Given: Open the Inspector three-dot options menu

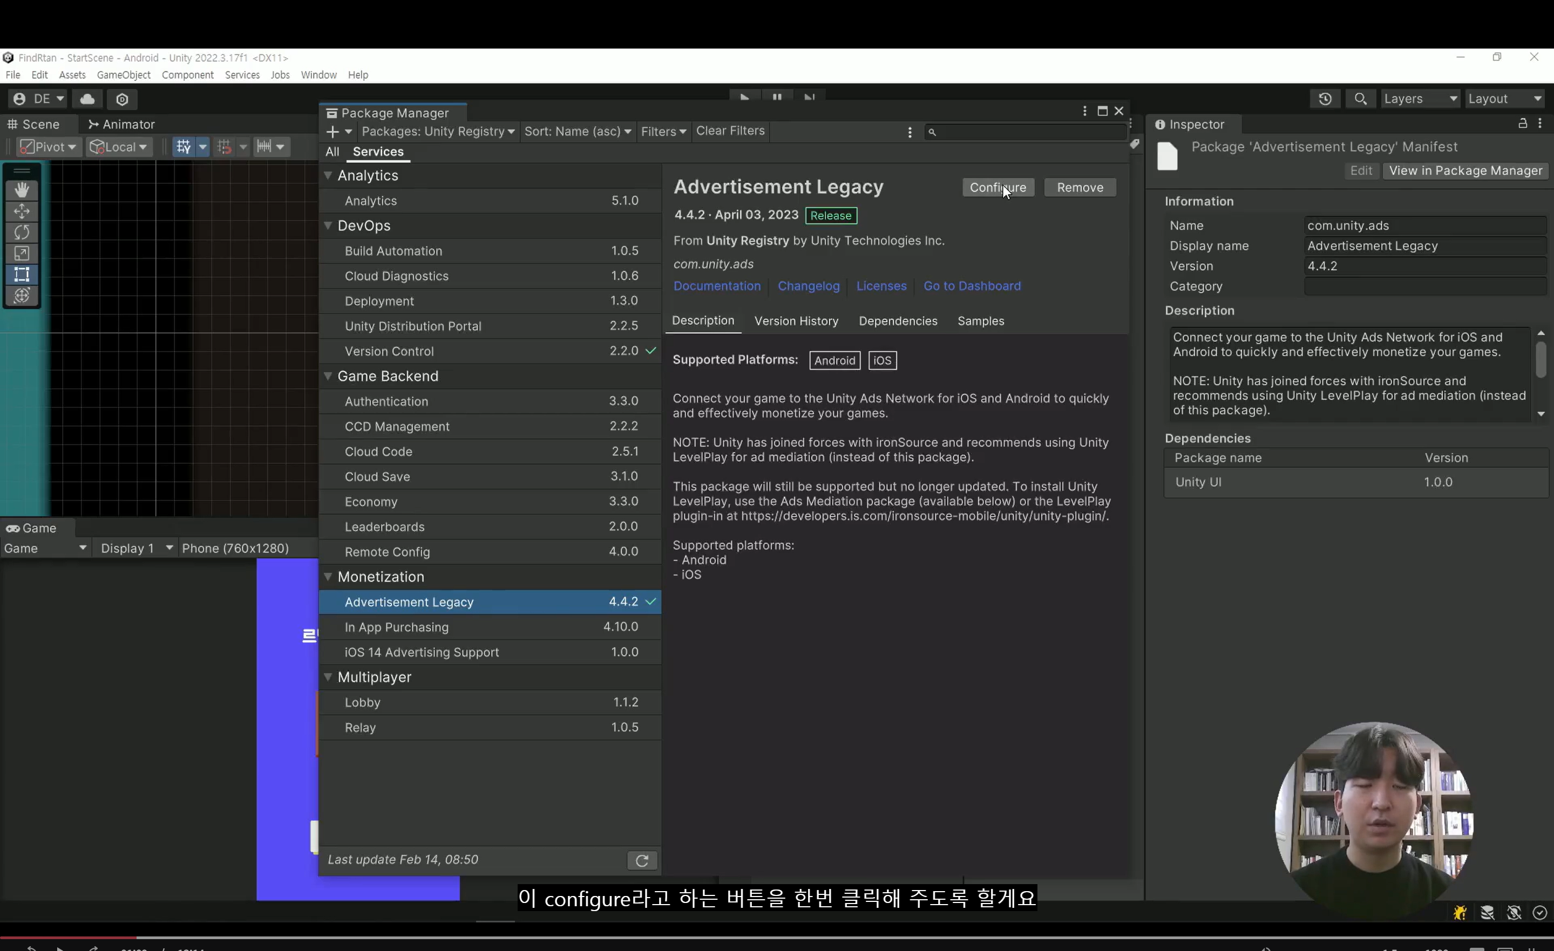Looking at the screenshot, I should tap(1540, 124).
